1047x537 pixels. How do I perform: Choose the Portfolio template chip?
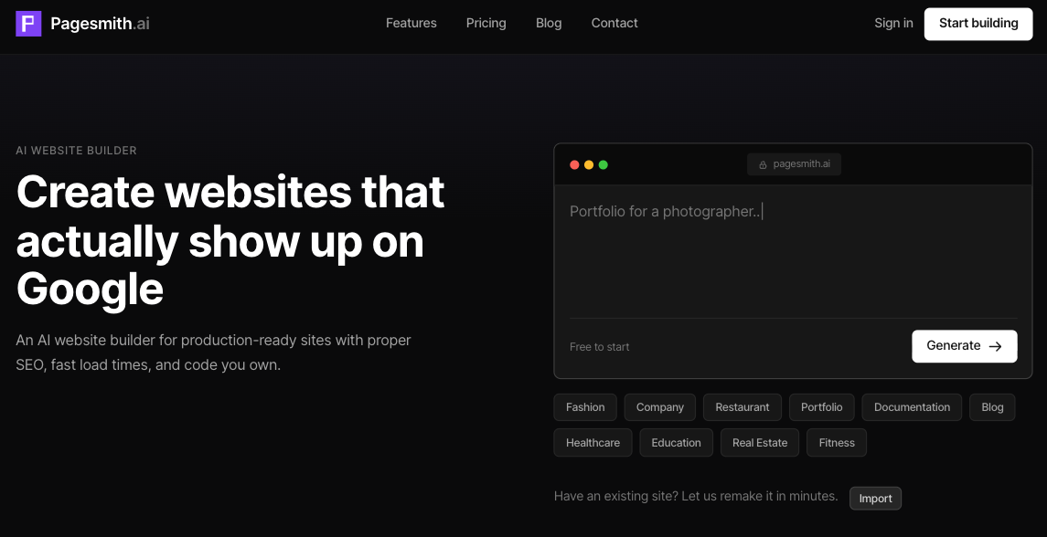822,407
